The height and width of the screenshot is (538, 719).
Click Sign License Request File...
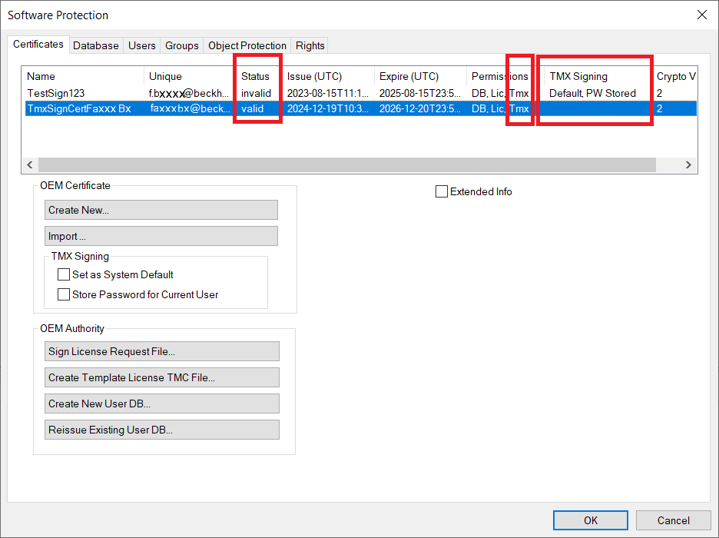[x=162, y=351]
